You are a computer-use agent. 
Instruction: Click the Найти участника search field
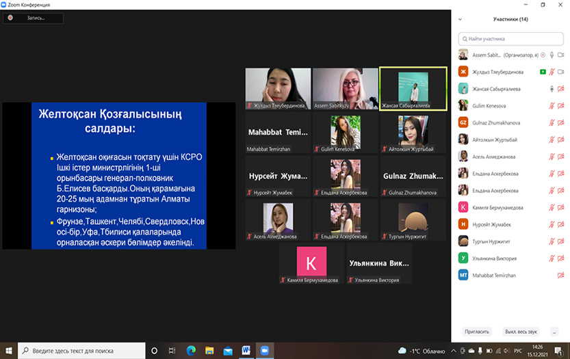tap(512, 39)
